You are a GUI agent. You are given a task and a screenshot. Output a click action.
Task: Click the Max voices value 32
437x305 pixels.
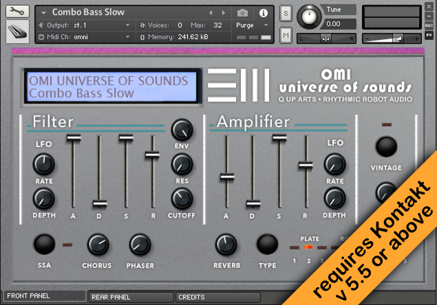click(x=217, y=25)
